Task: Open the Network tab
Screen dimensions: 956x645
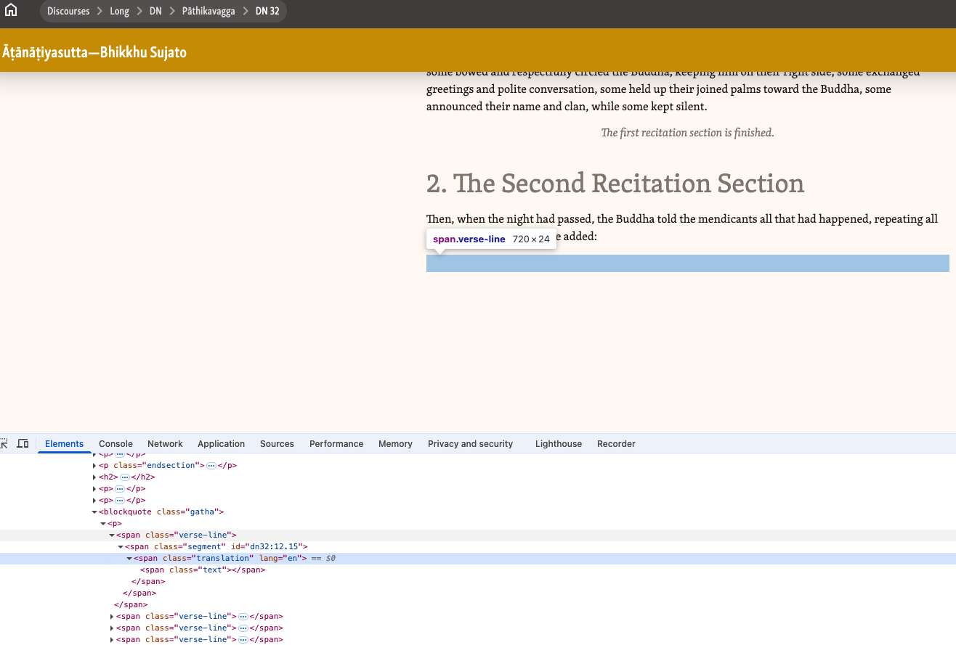Action: click(165, 444)
